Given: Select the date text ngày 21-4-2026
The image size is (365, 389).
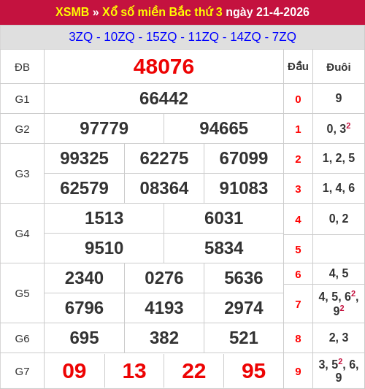Looking at the screenshot, I should [x=267, y=12].
